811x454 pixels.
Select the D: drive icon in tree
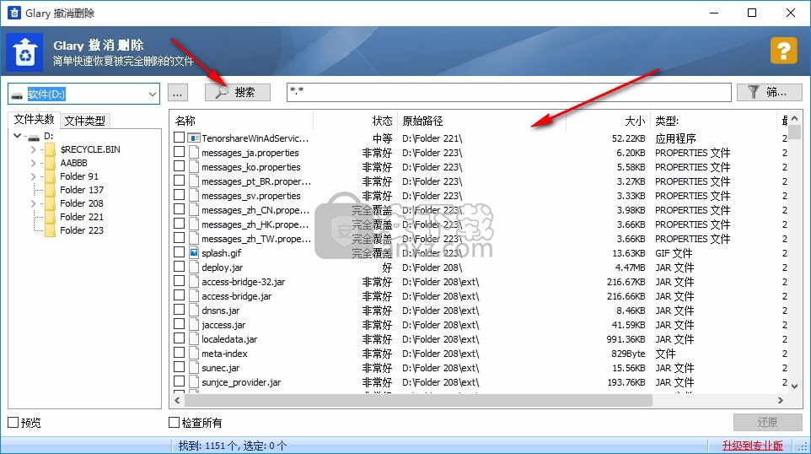coord(34,138)
